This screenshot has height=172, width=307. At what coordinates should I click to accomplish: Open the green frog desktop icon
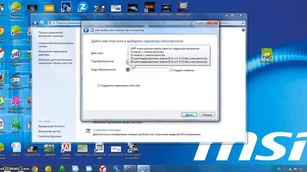(x=267, y=55)
